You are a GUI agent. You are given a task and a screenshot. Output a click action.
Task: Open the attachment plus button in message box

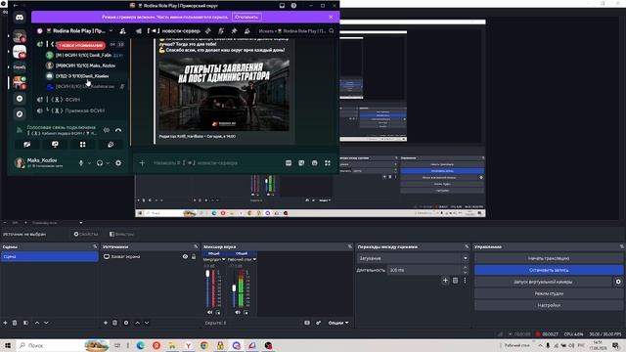[142, 163]
